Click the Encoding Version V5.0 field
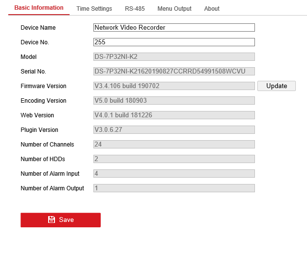This screenshot has width=307, height=257. [x=174, y=101]
